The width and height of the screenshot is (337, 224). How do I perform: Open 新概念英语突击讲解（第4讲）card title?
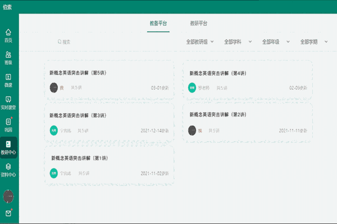point(218,73)
